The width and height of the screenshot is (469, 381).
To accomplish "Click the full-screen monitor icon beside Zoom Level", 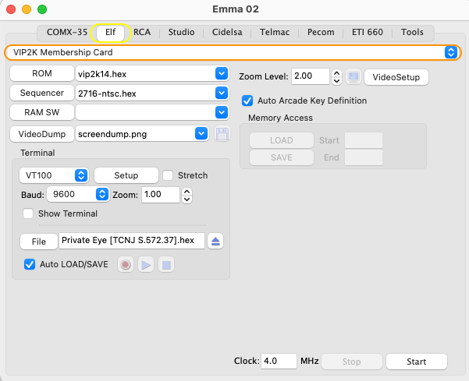I will pyautogui.click(x=354, y=76).
